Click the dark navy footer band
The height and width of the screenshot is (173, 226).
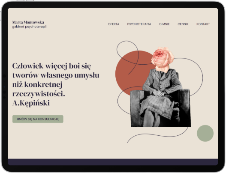(113, 162)
